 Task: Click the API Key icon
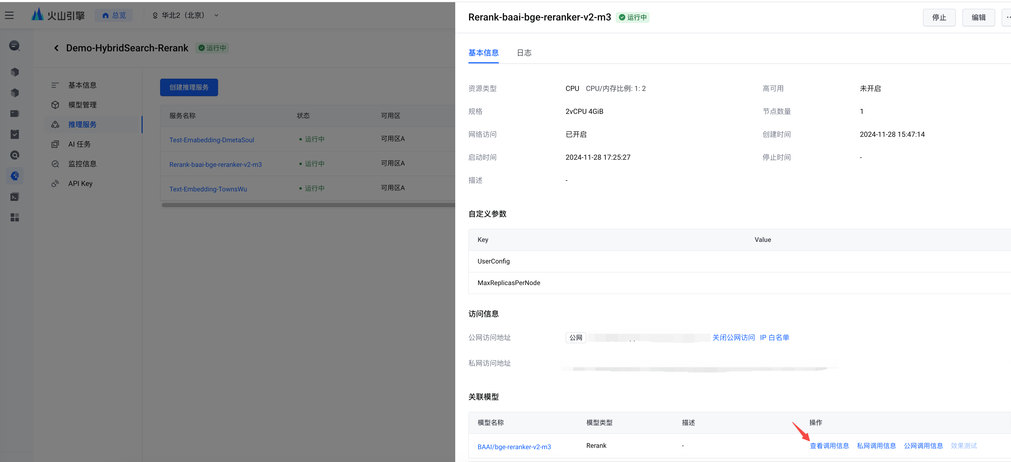click(x=55, y=183)
